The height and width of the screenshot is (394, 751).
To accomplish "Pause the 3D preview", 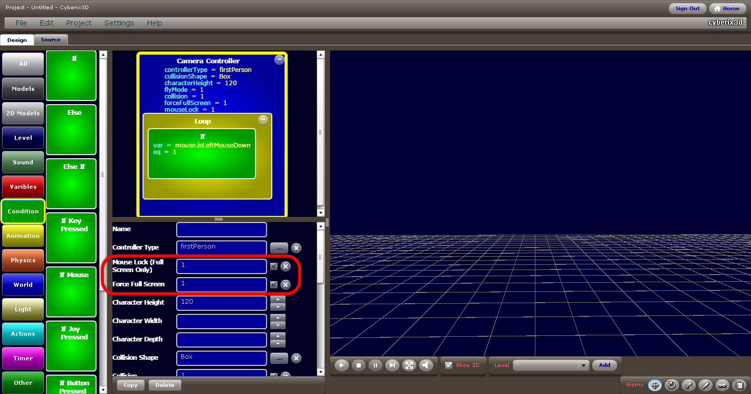I will pos(375,365).
